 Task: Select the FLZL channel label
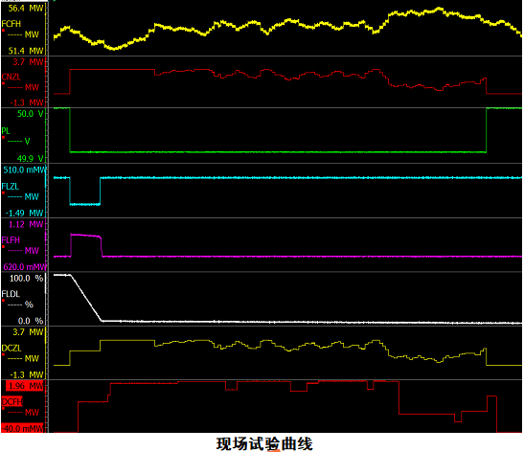pyautogui.click(x=11, y=186)
